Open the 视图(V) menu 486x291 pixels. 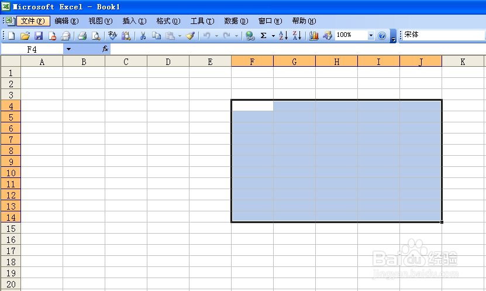[x=101, y=21]
